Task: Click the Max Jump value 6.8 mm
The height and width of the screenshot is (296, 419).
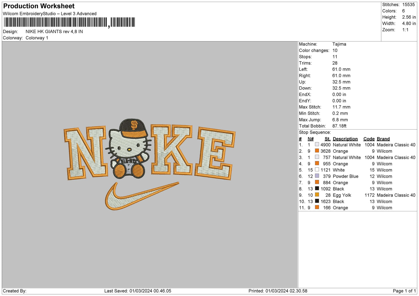Action: click(x=340, y=120)
